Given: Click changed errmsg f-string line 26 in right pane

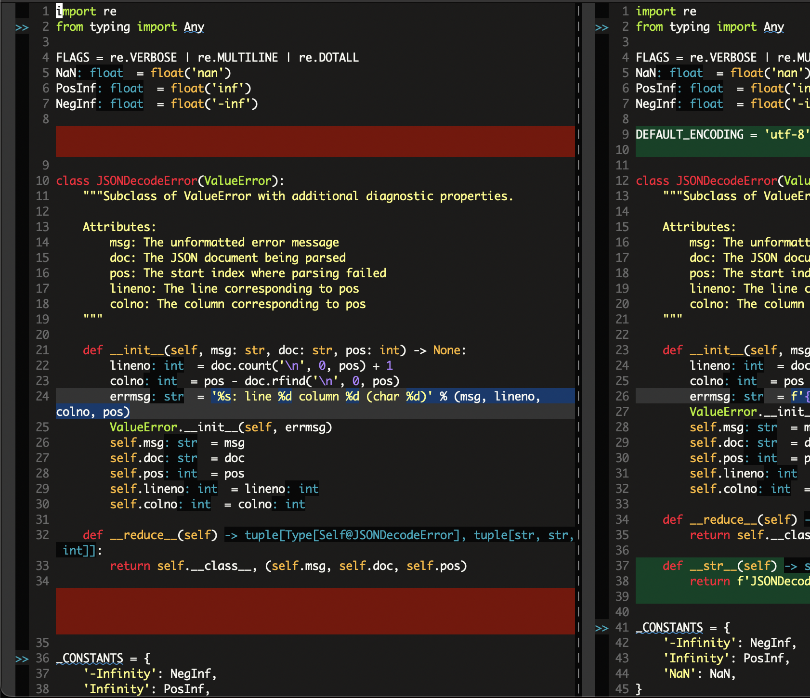Looking at the screenshot, I should [x=749, y=397].
